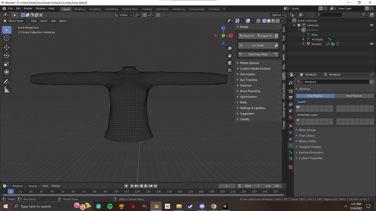Screen dimensions: 376x211
Task: Click frame 100 on the timeline
Action: (x=116, y=192)
